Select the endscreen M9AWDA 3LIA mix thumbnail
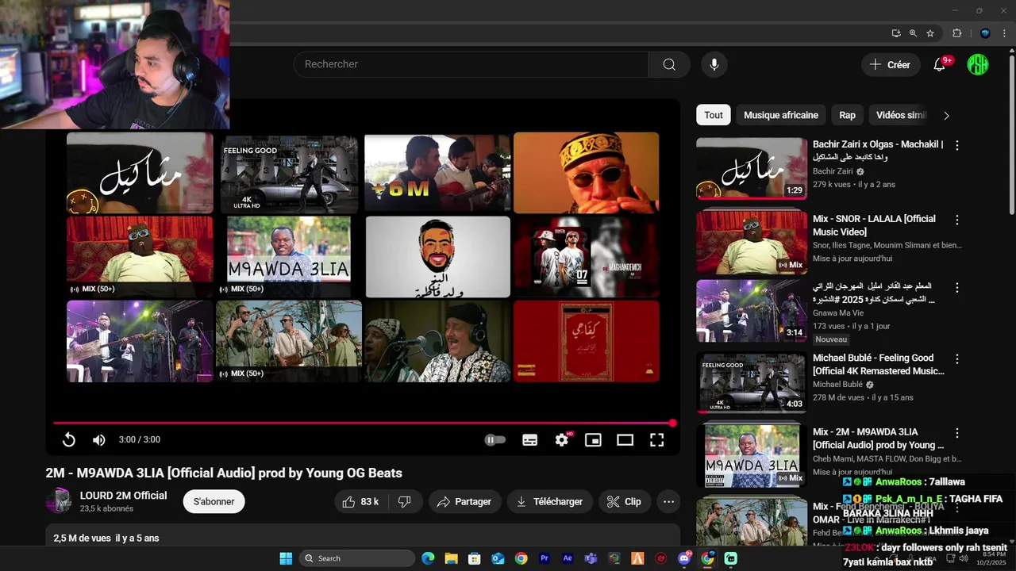The height and width of the screenshot is (571, 1016). [x=289, y=257]
